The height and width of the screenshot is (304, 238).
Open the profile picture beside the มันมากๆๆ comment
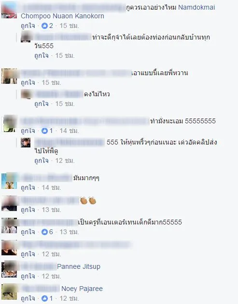point(9,181)
